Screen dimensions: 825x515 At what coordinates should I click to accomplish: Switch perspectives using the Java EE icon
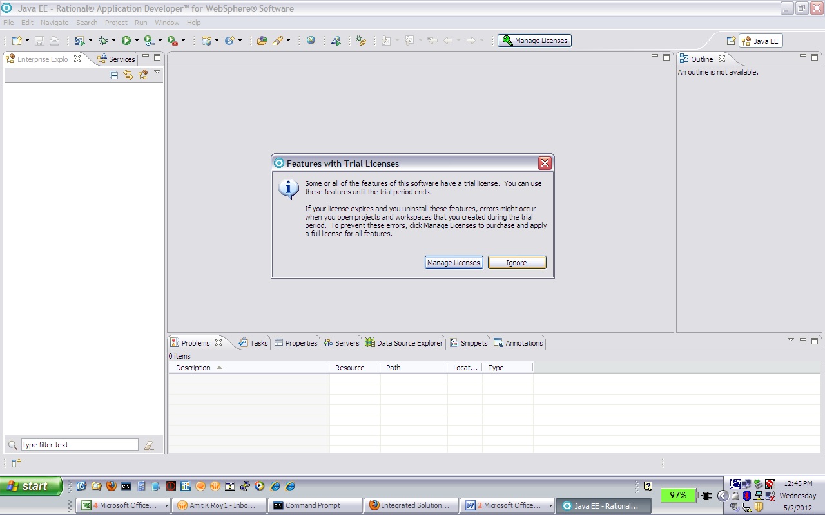point(761,41)
